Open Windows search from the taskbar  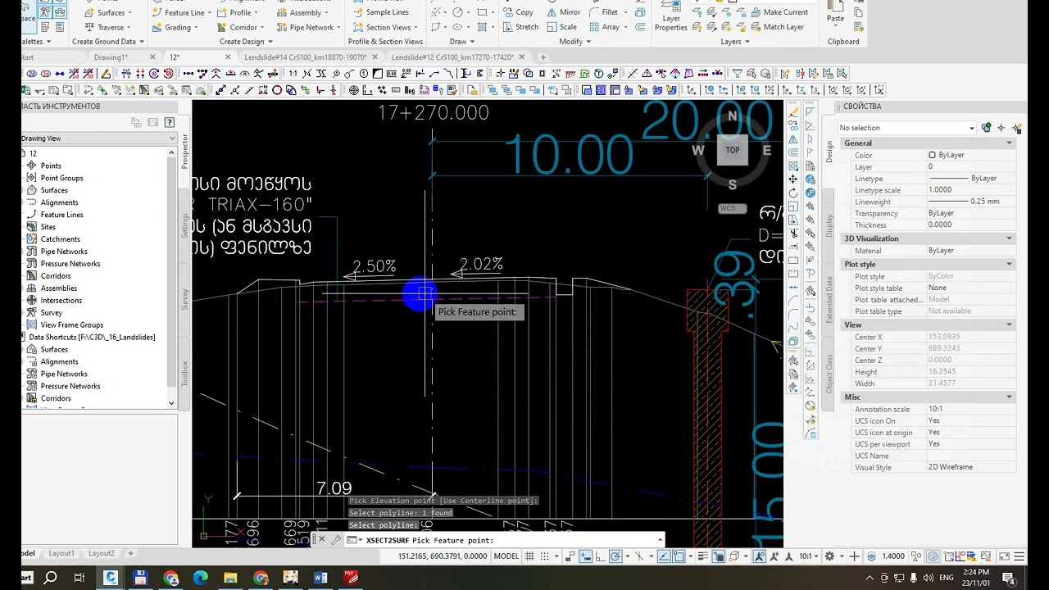coord(50,578)
